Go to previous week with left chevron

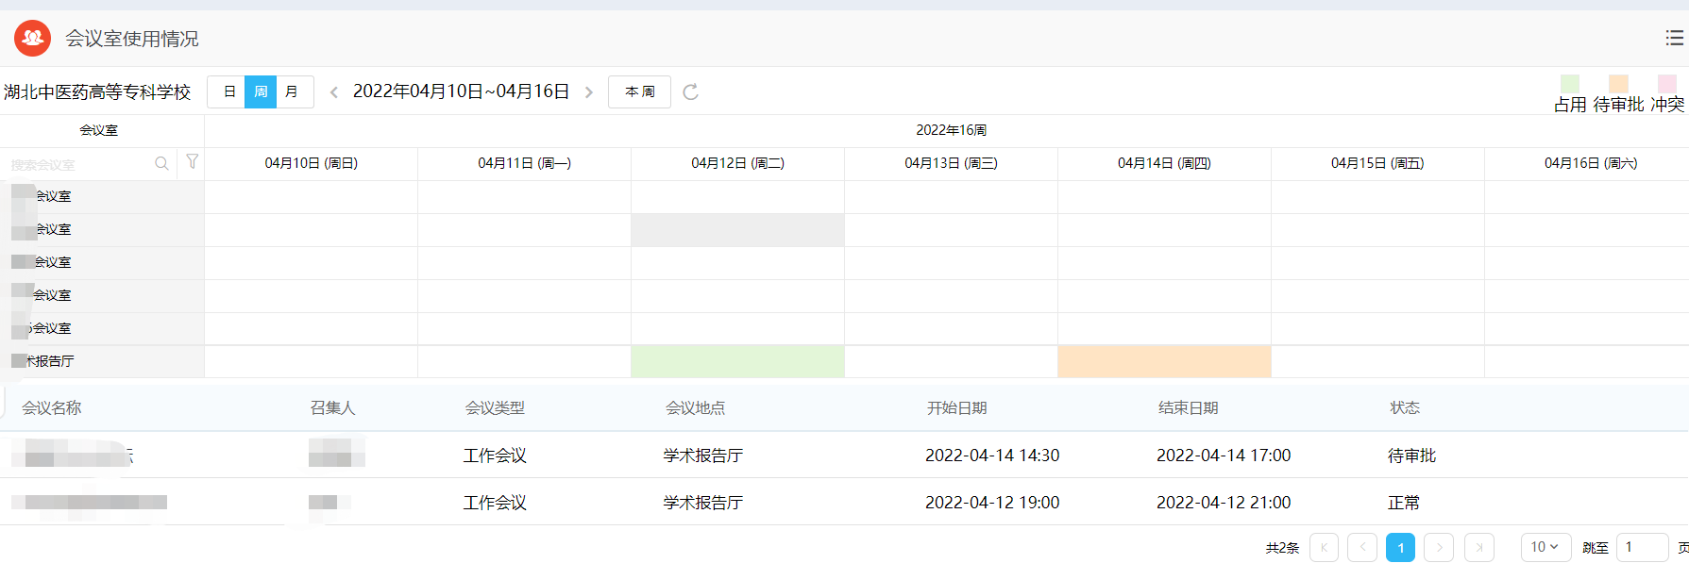(334, 92)
